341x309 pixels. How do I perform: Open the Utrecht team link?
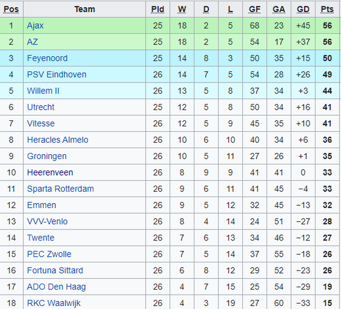40,107
